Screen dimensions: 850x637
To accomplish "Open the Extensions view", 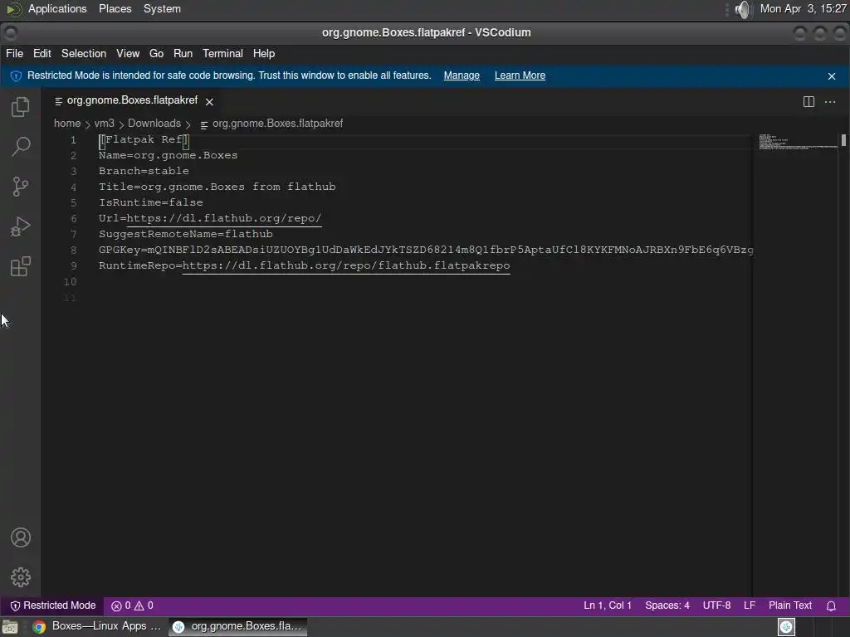I will [x=21, y=266].
